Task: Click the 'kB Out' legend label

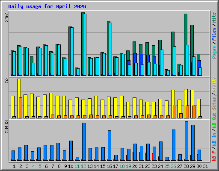Action: click(214, 120)
